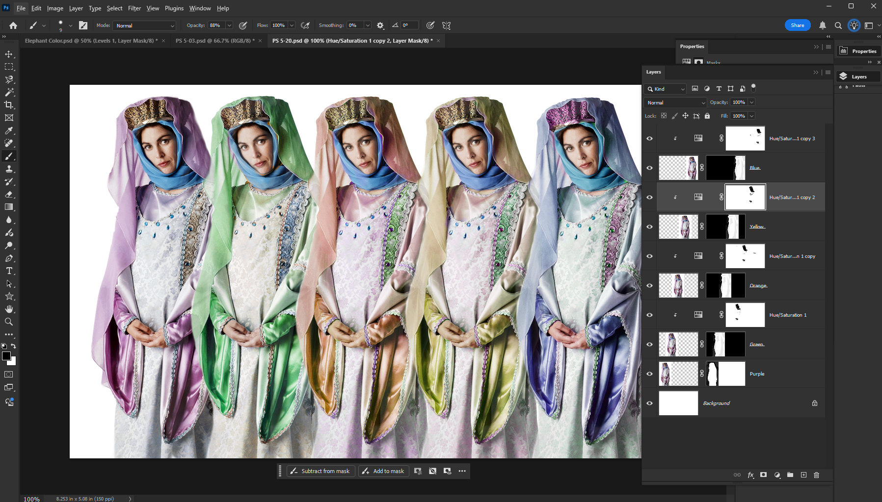
Task: Toggle visibility of the Background layer
Action: (649, 403)
